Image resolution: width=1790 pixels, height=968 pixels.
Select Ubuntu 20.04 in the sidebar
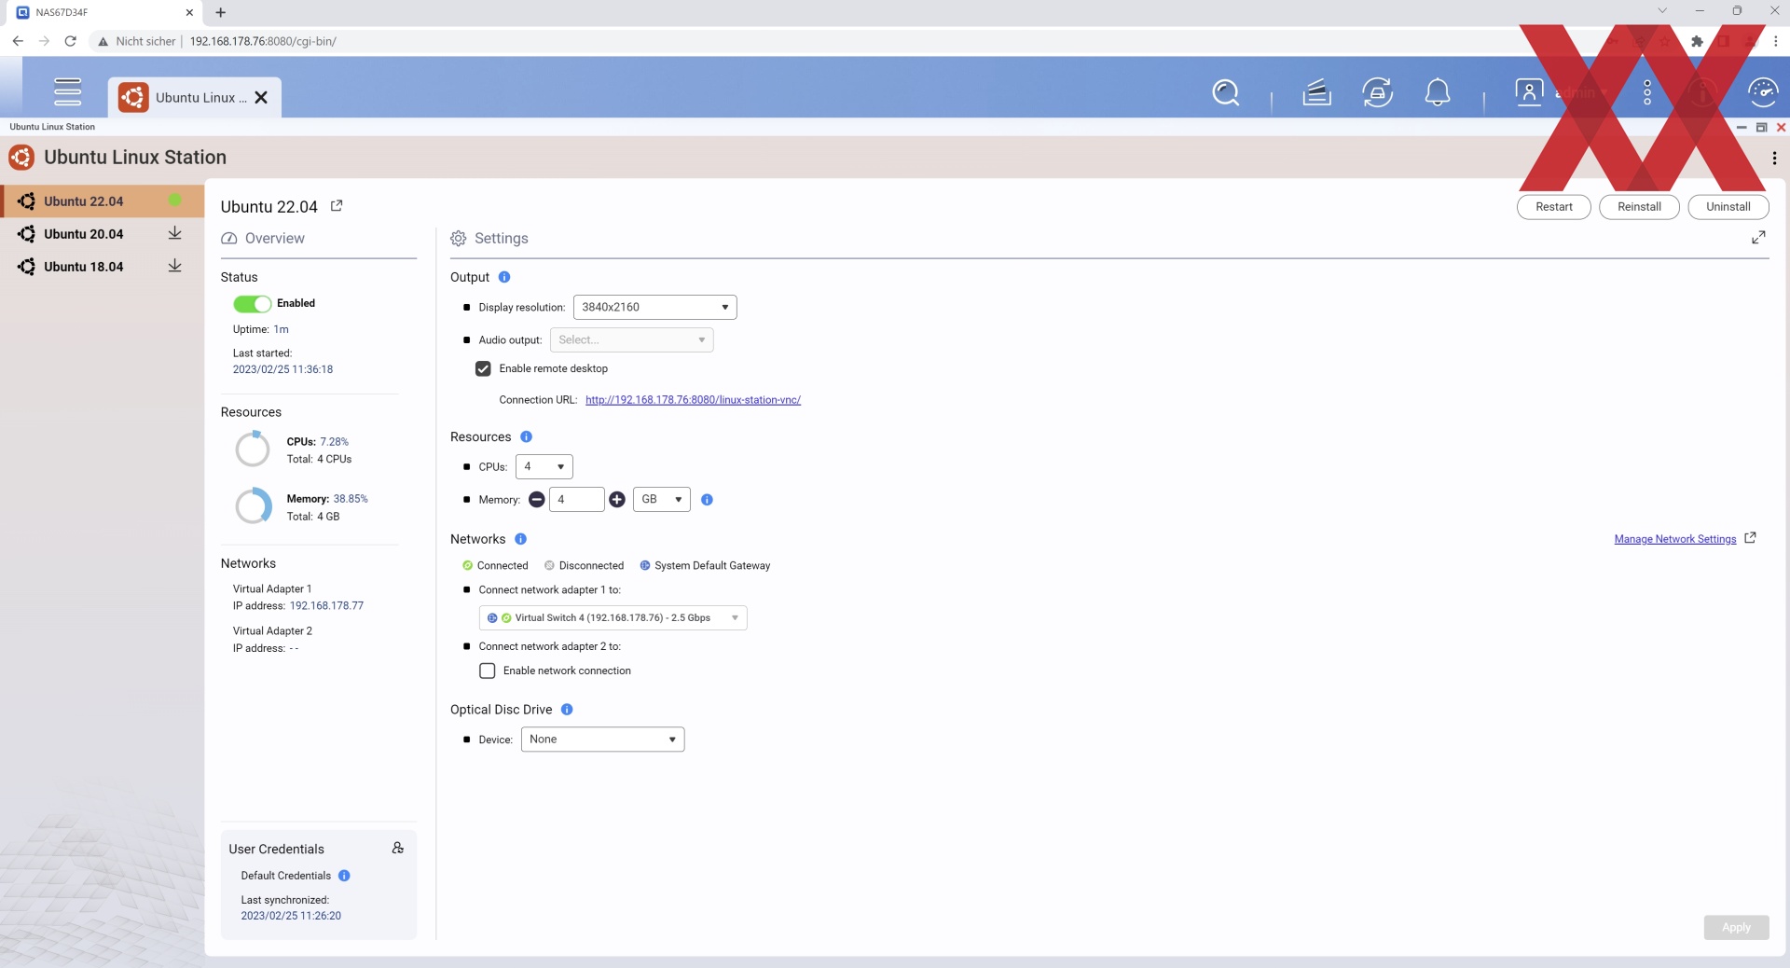[x=103, y=234]
